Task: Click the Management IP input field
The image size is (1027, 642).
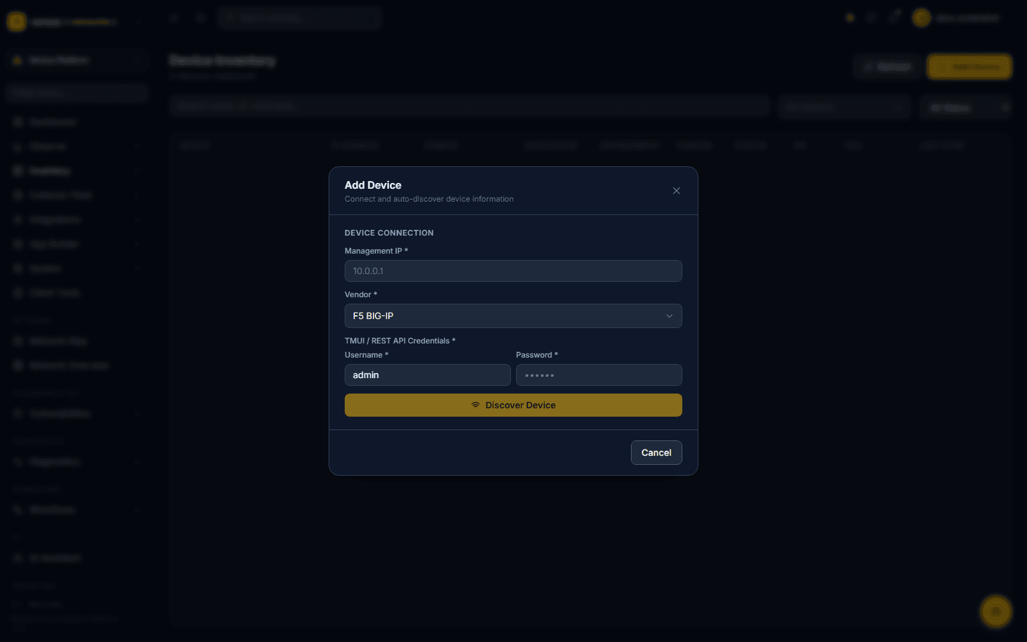Action: [513, 271]
